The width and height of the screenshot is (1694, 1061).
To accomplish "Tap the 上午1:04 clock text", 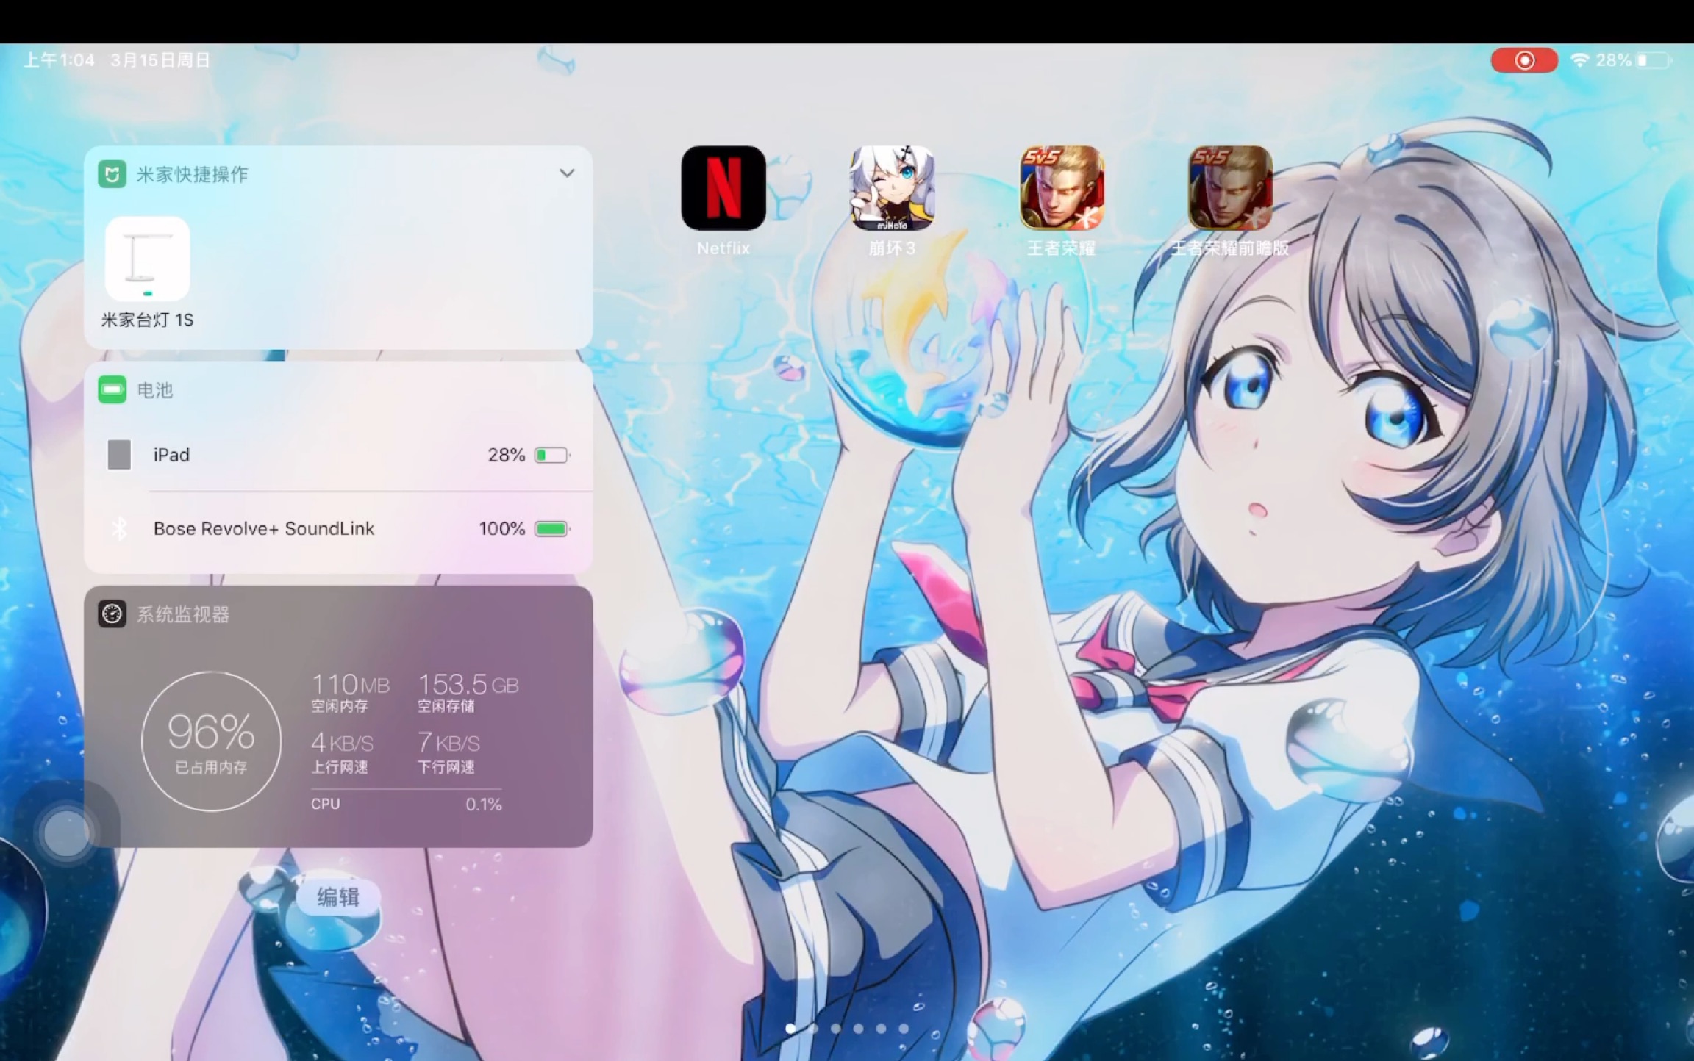I will click(x=59, y=60).
